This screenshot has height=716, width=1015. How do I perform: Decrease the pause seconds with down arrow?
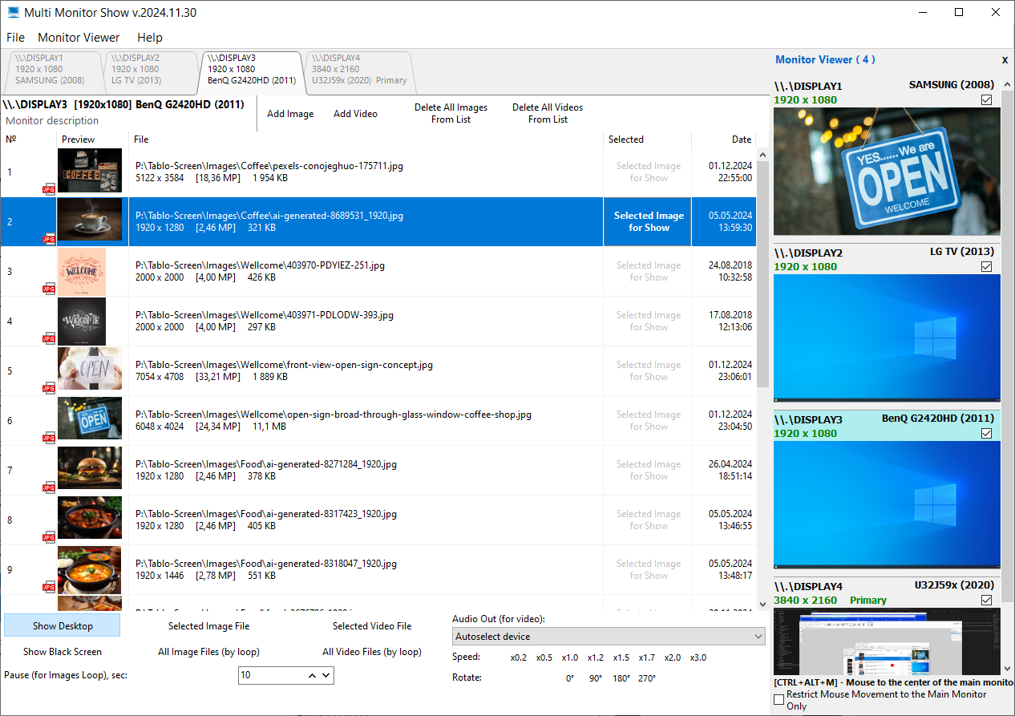pos(326,675)
